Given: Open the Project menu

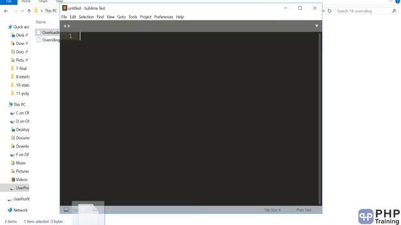Looking at the screenshot, I should point(145,17).
